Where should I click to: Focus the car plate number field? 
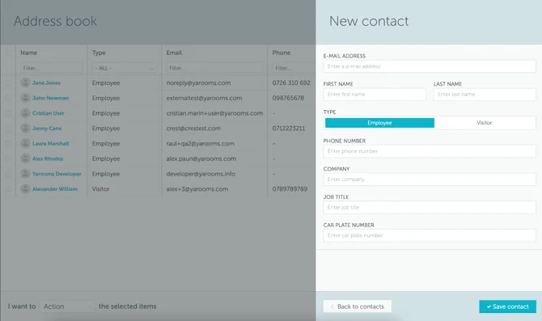click(430, 235)
